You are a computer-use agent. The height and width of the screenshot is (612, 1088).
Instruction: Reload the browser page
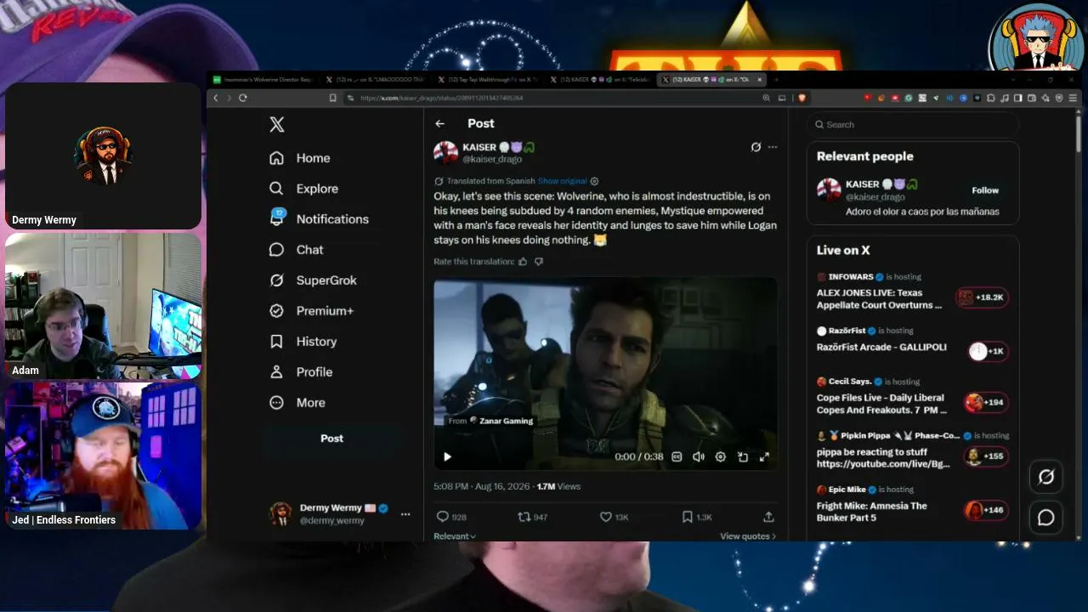[242, 98]
